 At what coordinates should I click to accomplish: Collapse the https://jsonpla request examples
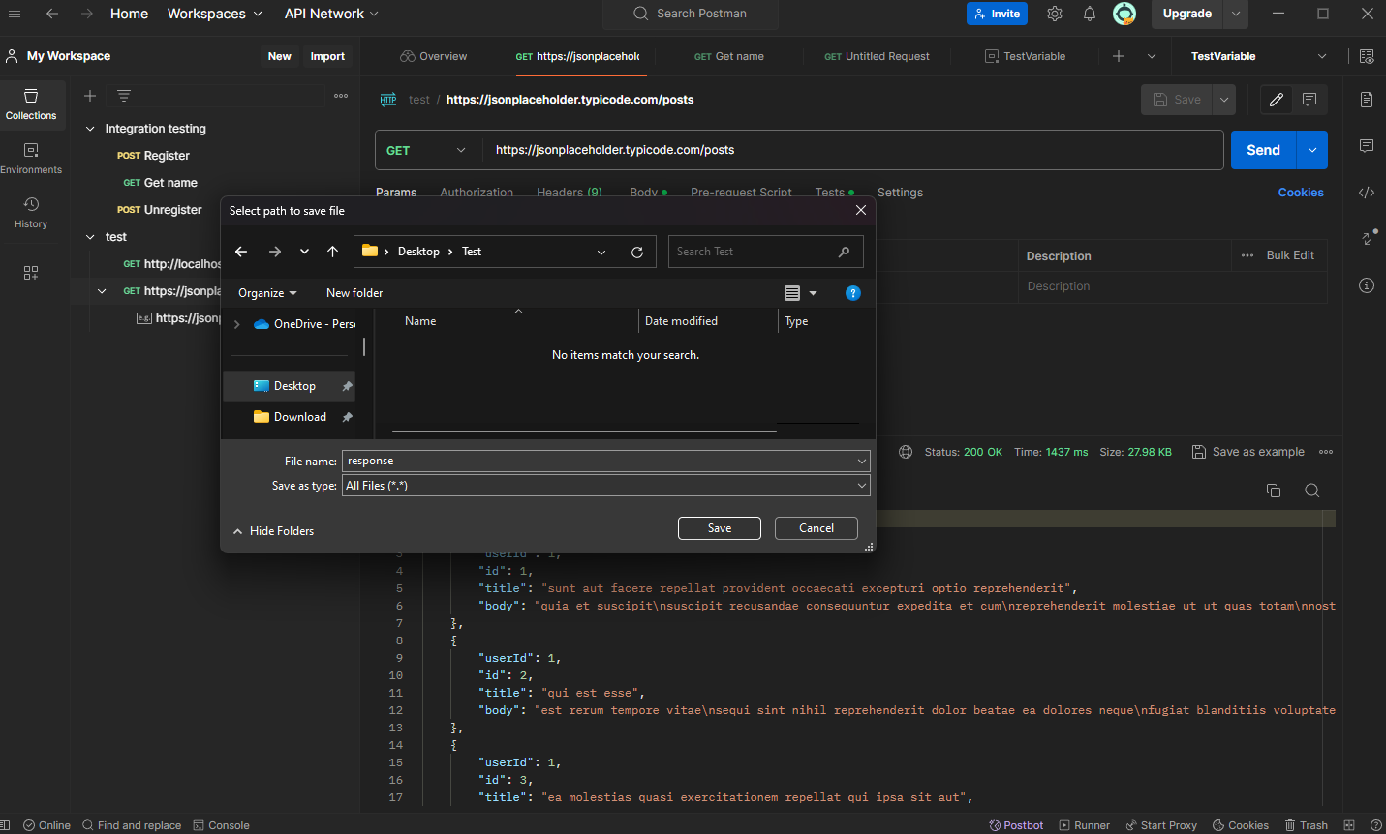point(102,291)
